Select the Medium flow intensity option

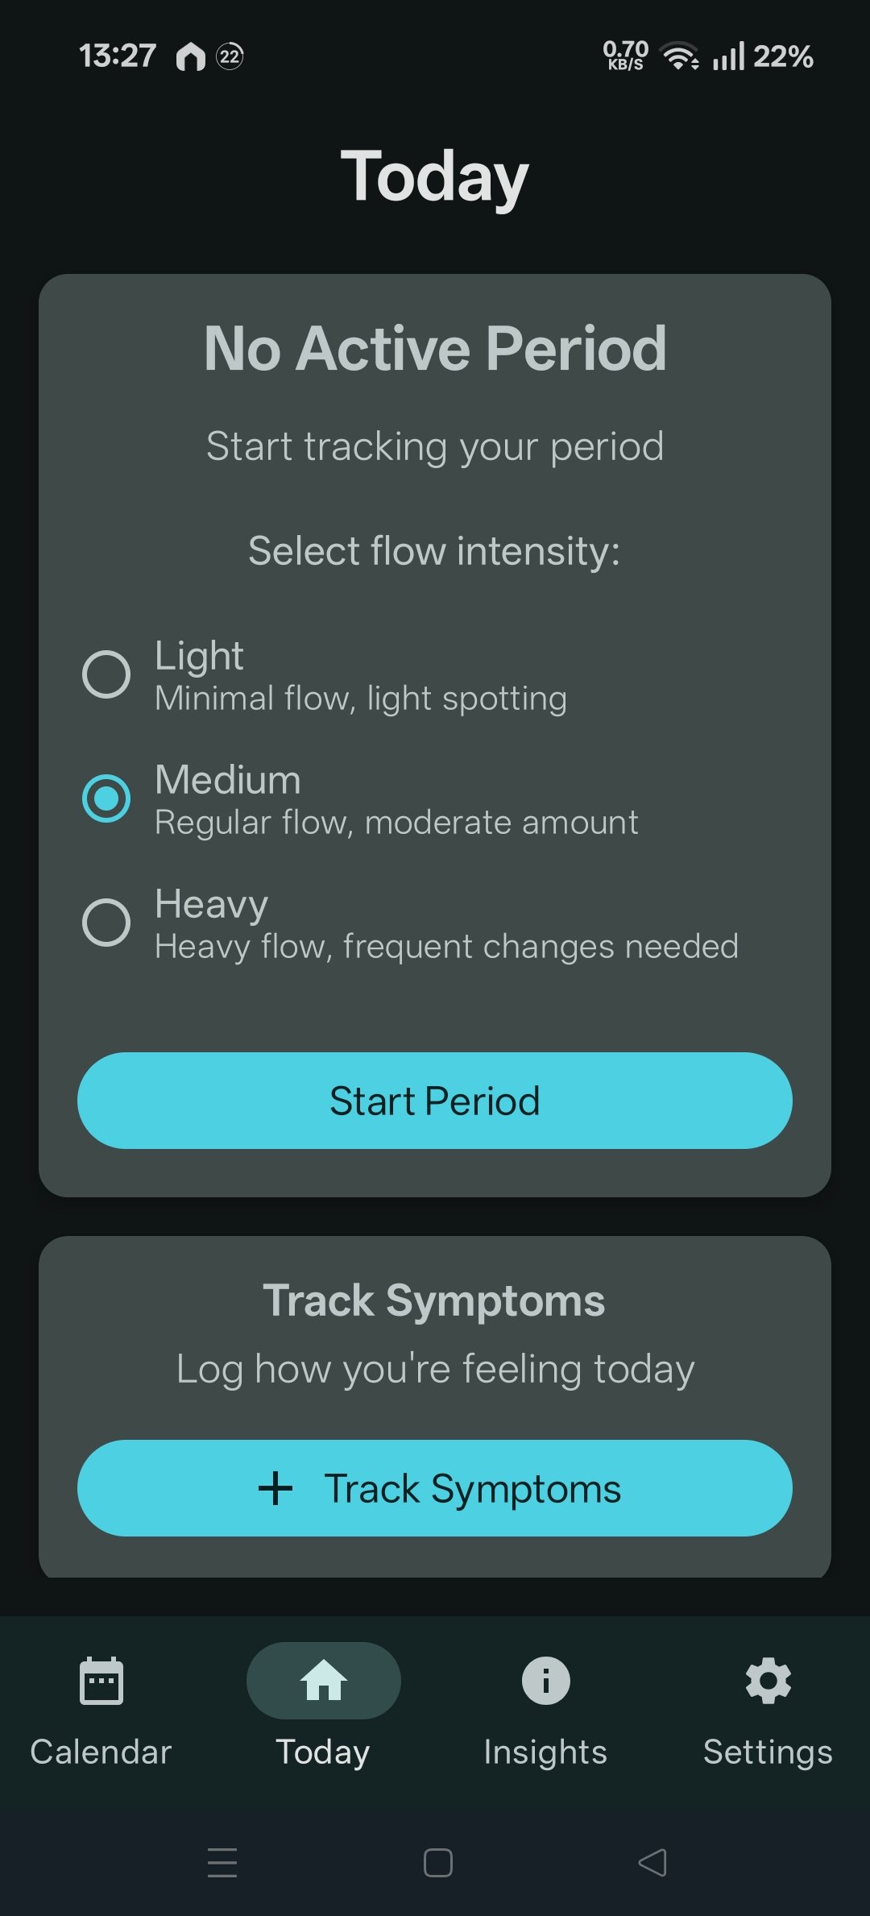pos(107,799)
